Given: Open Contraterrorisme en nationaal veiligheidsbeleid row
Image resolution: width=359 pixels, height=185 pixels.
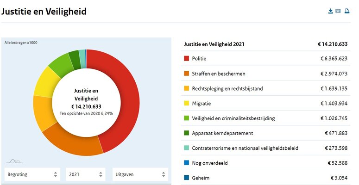Looking at the screenshot, I should (265, 148).
